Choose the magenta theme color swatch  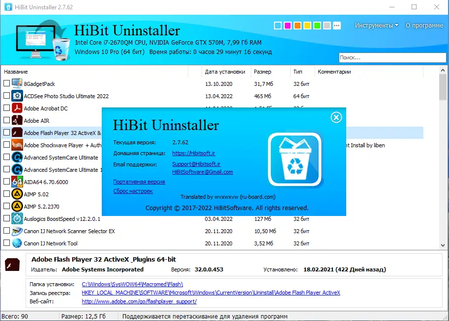[288, 26]
